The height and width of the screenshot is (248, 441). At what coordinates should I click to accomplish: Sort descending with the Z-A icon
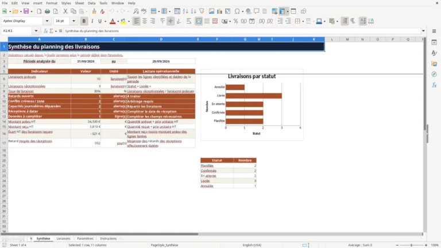(x=194, y=11)
